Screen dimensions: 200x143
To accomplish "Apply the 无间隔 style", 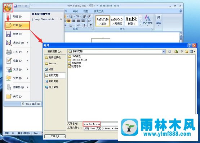I will point(117,21).
